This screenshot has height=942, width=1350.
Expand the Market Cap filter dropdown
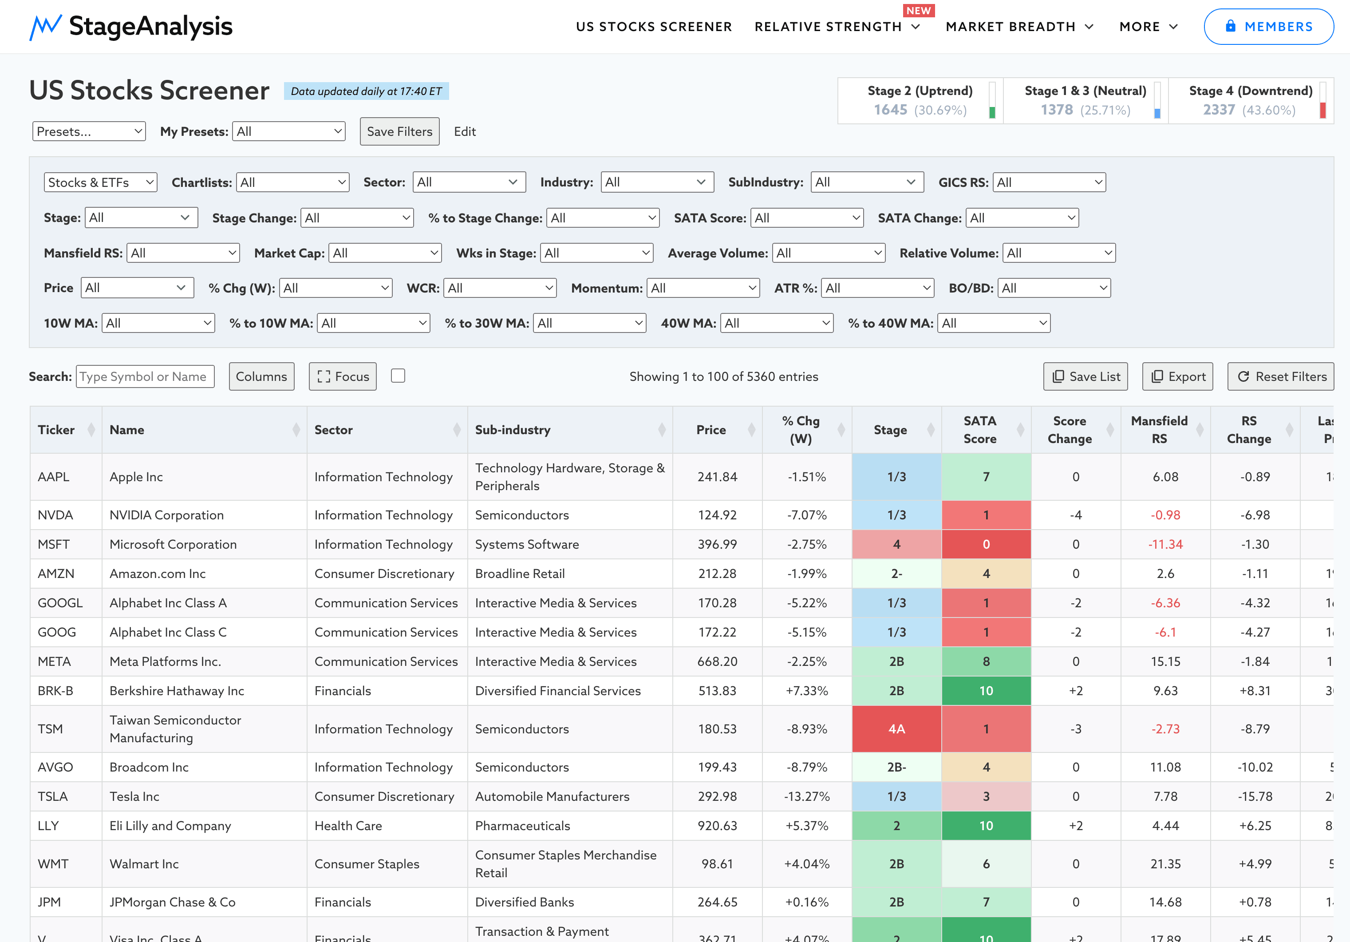385,253
